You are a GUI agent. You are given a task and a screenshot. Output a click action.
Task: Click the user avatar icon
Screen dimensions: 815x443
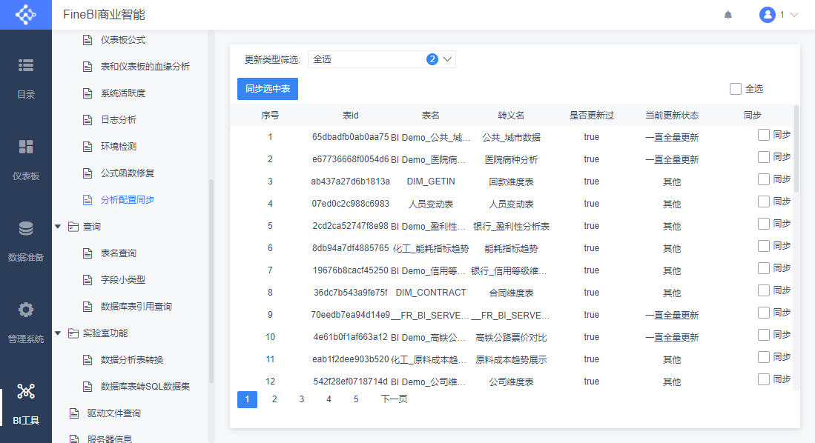coord(768,15)
